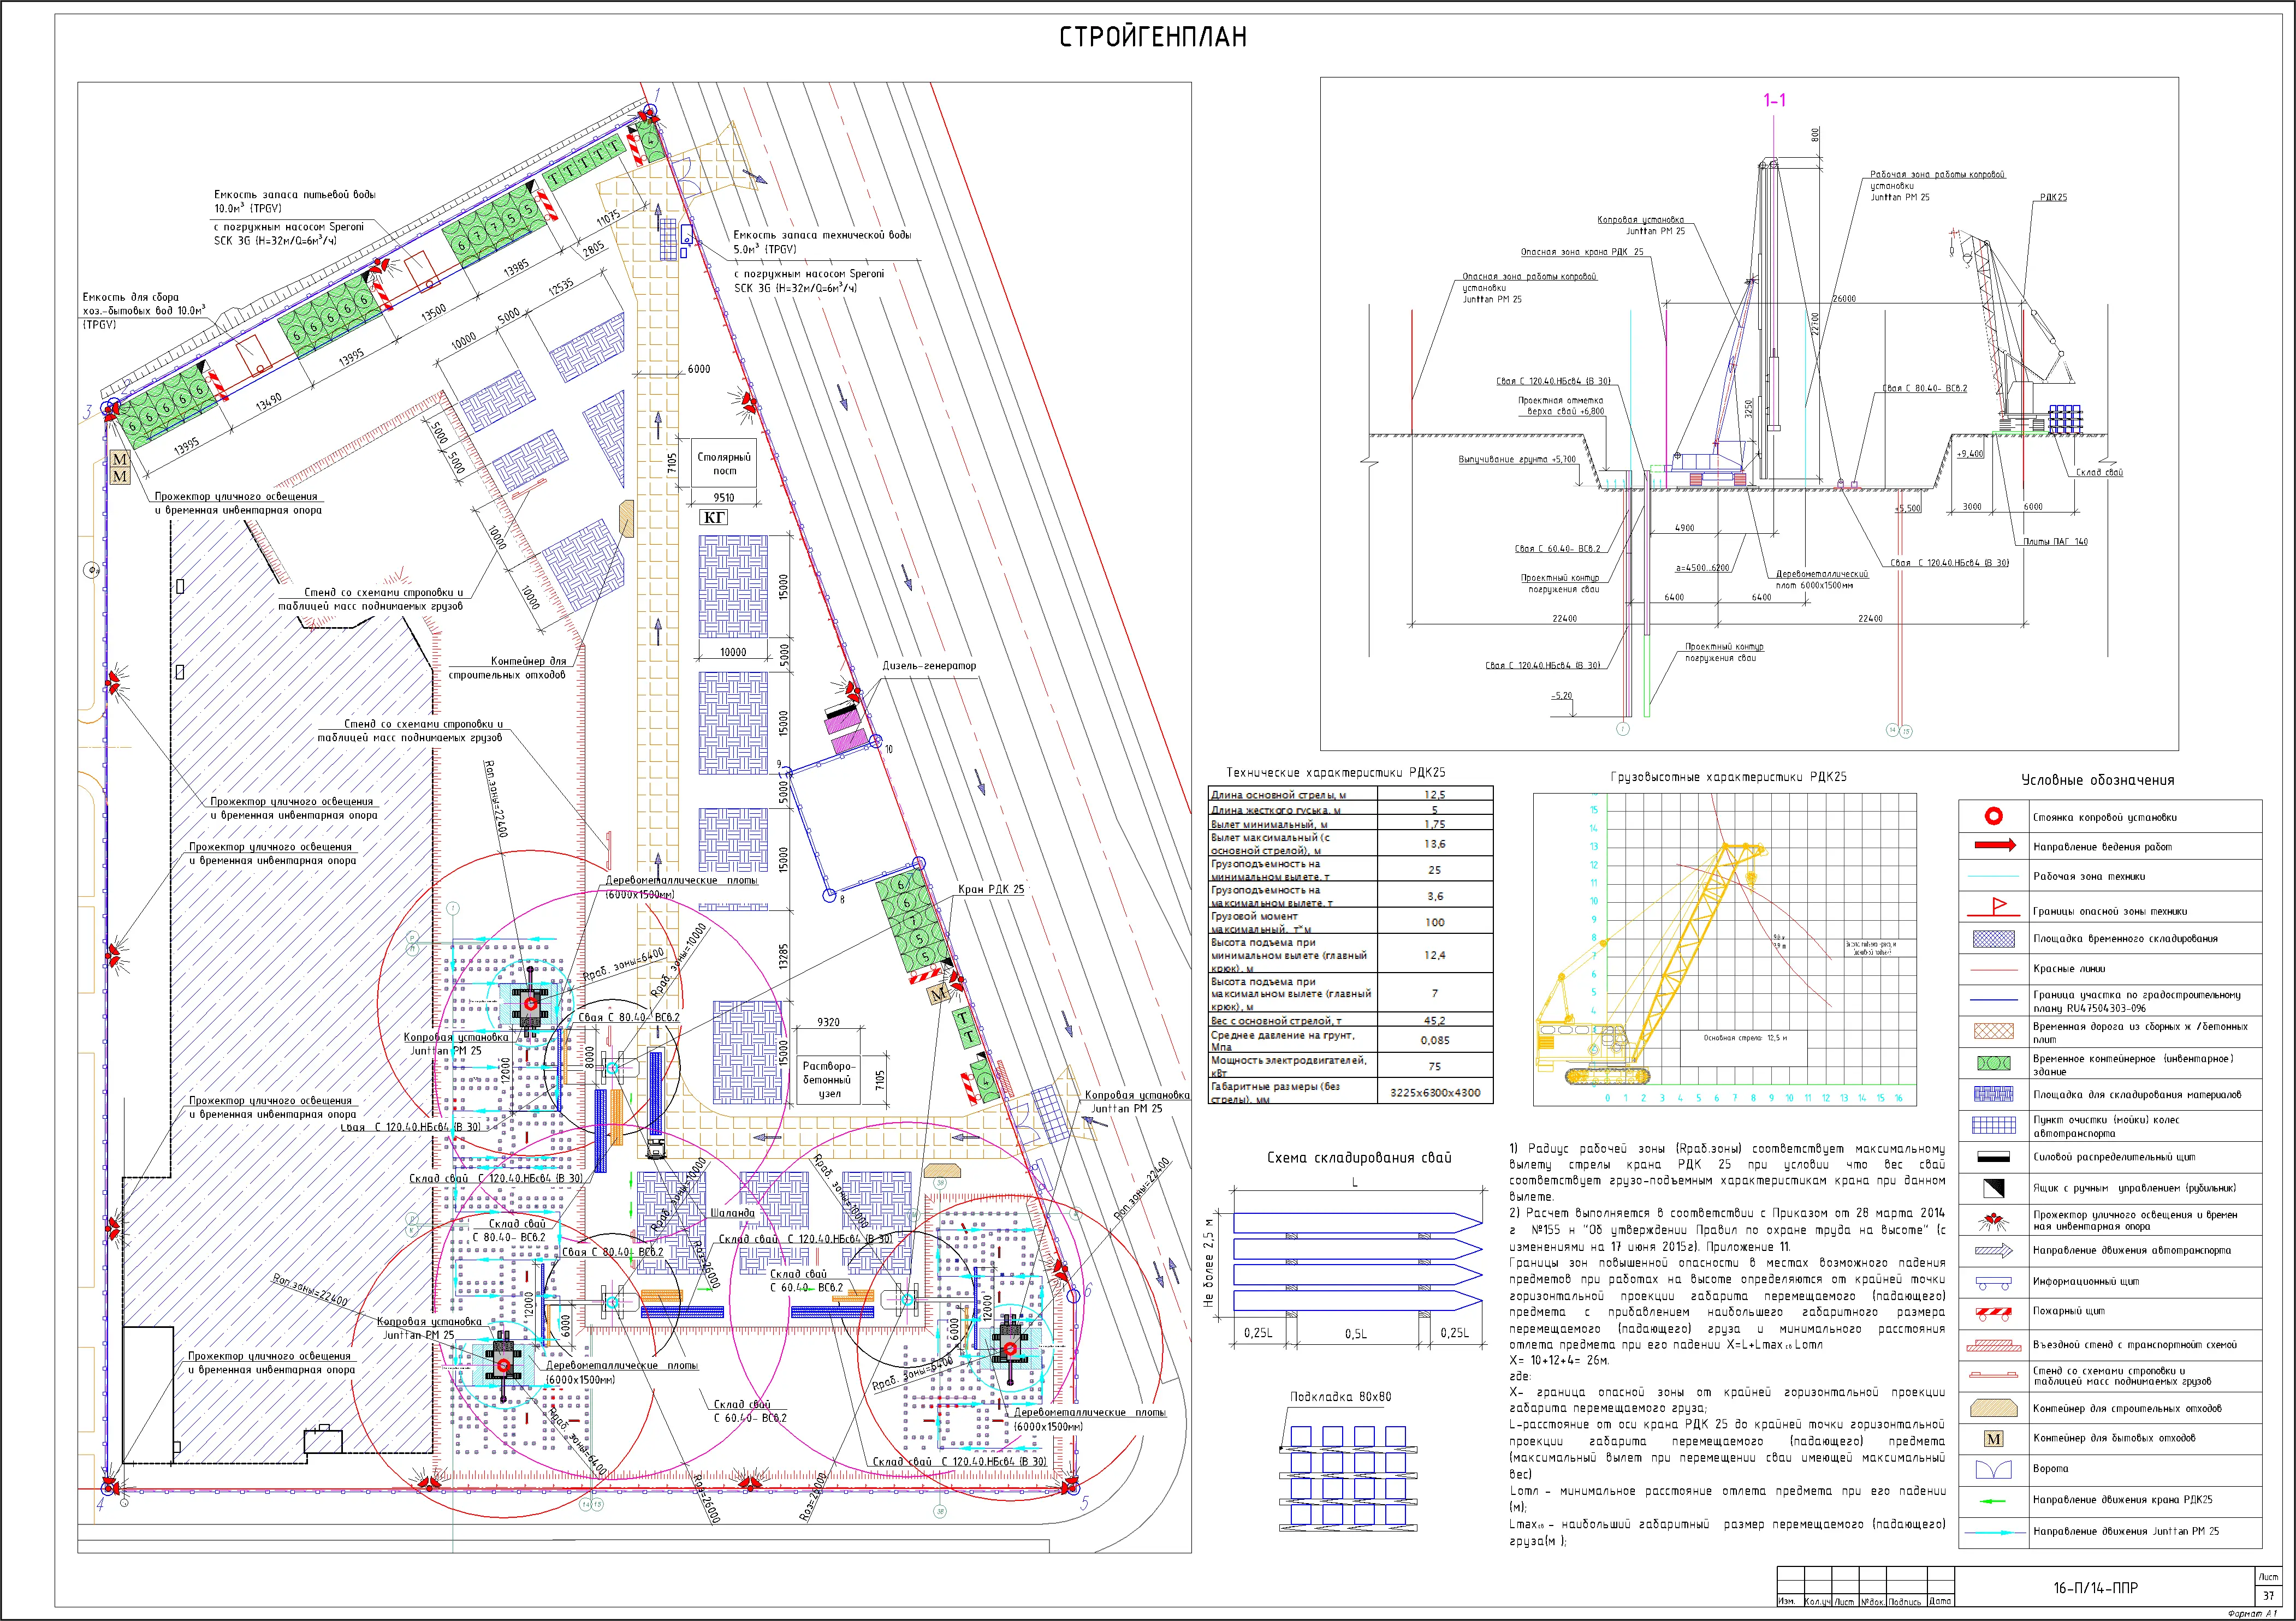Click the information board (Информационный щит) symbol
Screen dimensions: 2296x1621
[x=1993, y=1282]
